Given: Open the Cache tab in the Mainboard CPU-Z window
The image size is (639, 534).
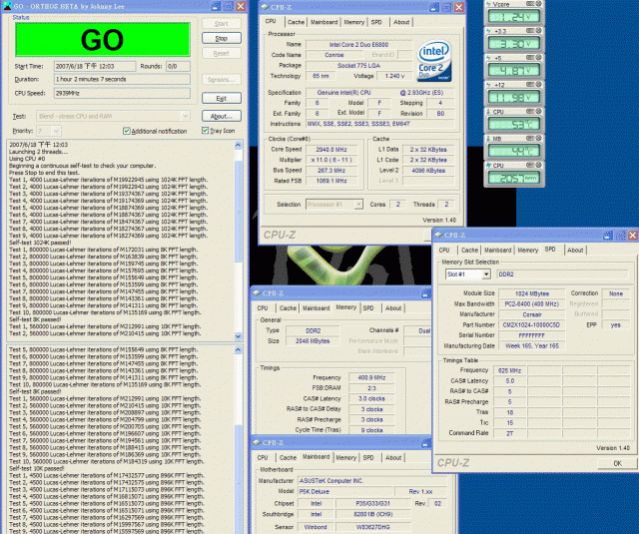Looking at the screenshot, I should click(288, 458).
